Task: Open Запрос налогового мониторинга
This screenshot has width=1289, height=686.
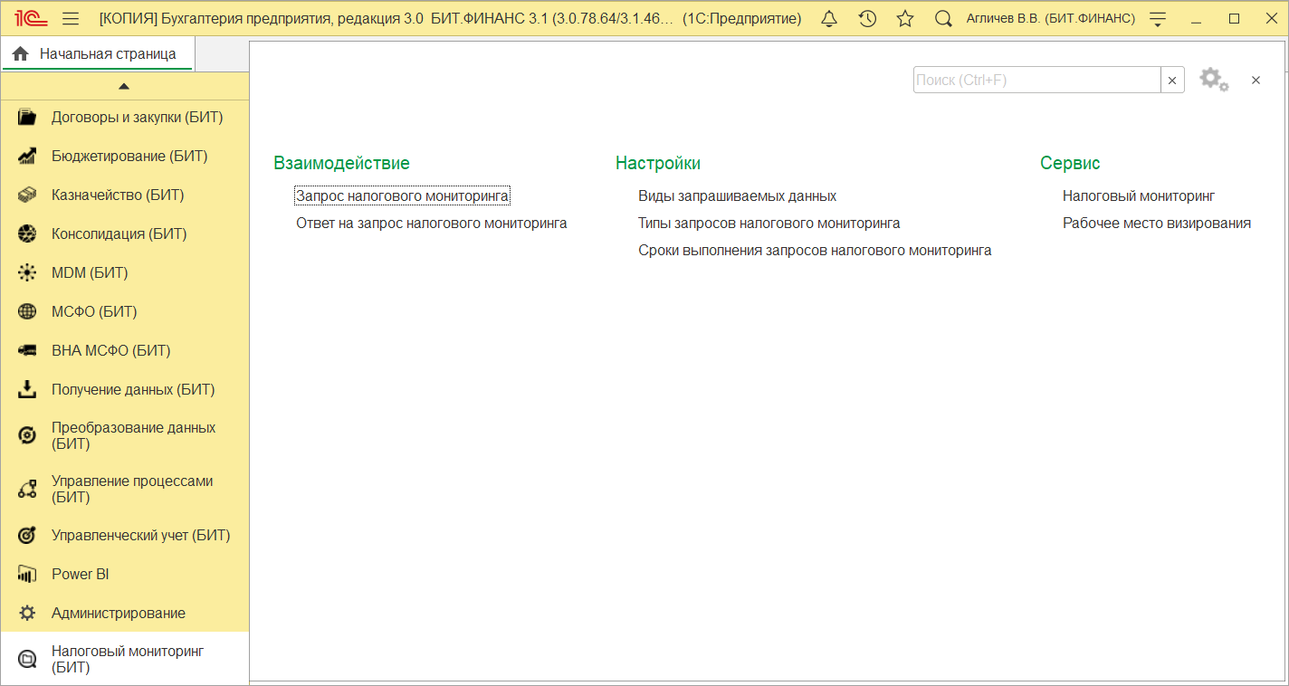Action: pos(403,195)
